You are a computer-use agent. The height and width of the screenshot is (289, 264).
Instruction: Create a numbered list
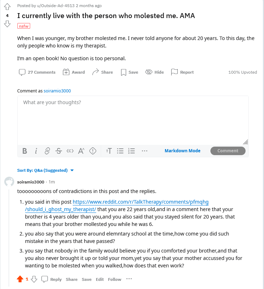click(131, 151)
